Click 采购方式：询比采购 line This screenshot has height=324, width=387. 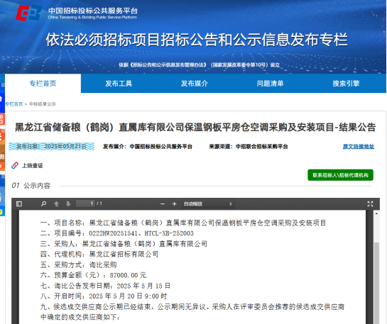pos(79,265)
